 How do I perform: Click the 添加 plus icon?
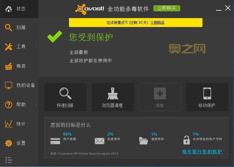click(160, 94)
